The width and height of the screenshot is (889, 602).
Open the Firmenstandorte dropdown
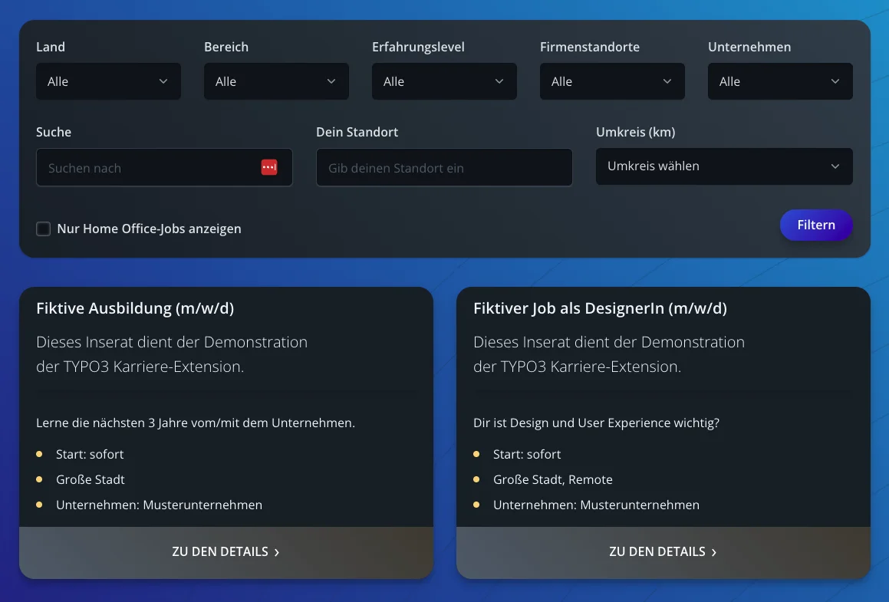612,81
